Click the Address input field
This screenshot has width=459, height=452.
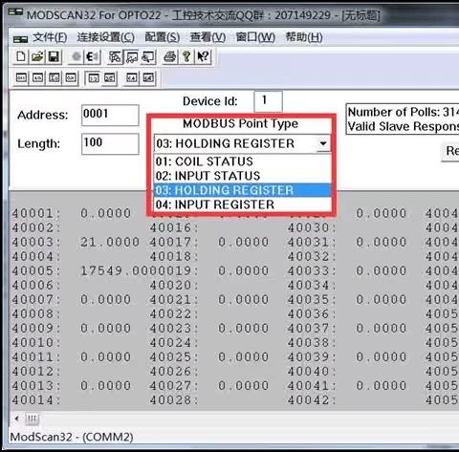click(110, 115)
